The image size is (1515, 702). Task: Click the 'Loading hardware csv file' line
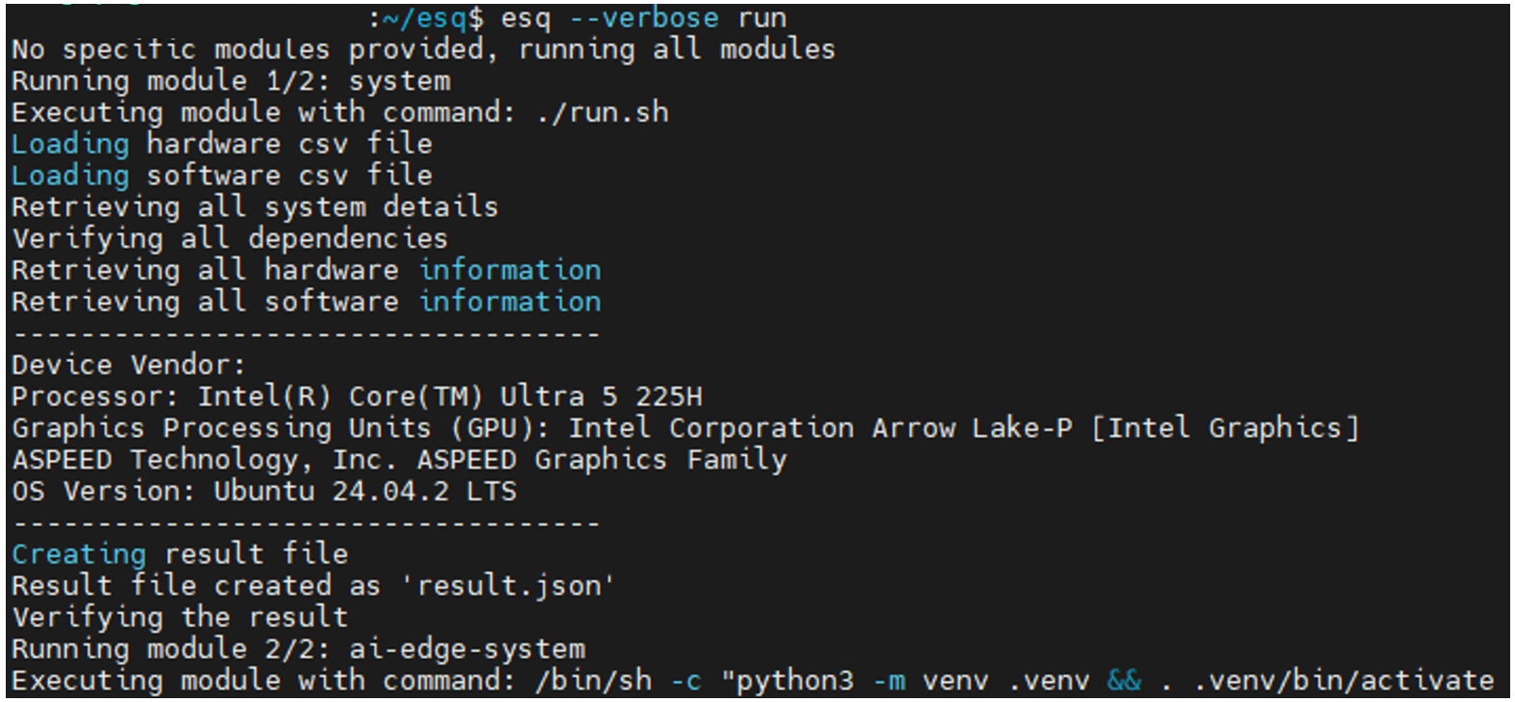(x=221, y=145)
